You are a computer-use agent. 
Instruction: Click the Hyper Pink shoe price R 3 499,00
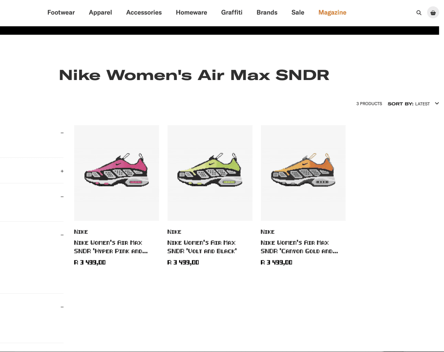coord(90,262)
